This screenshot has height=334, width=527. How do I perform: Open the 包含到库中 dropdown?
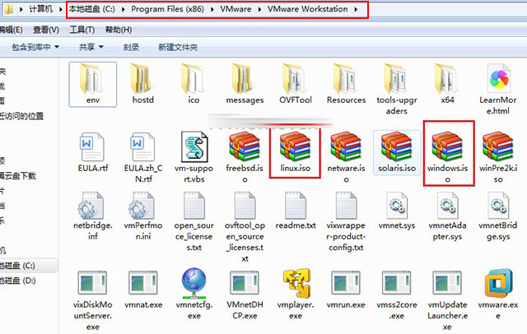pyautogui.click(x=35, y=48)
